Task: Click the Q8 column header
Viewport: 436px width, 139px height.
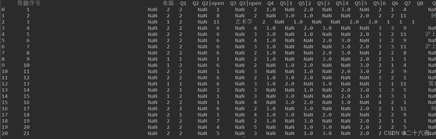Action: (420, 3)
